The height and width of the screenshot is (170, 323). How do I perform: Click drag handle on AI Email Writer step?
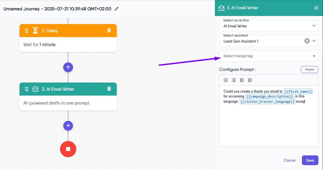(27, 89)
